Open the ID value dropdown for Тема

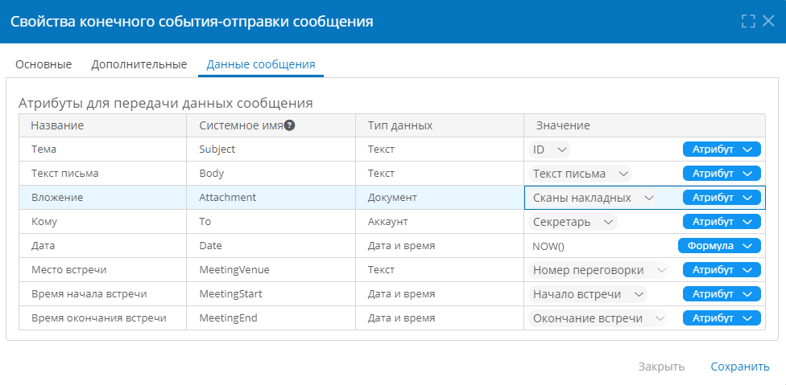(x=549, y=149)
